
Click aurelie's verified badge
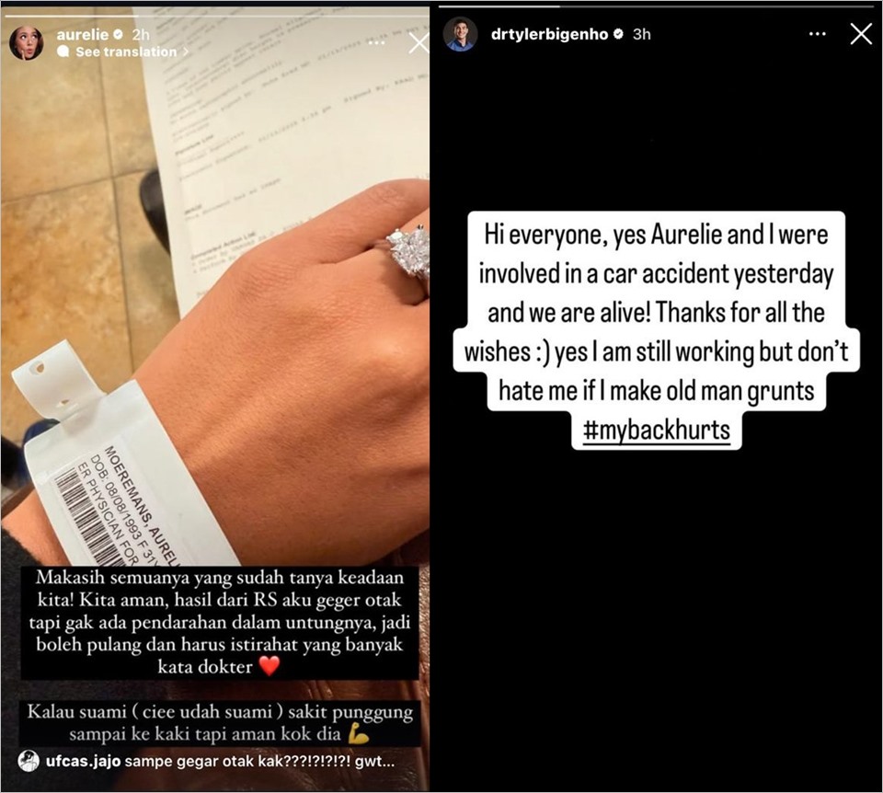coord(119,34)
